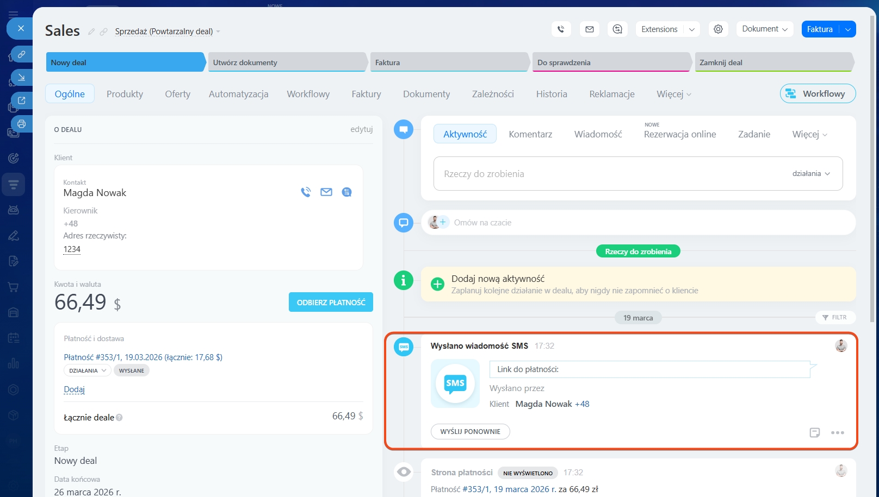
Task: Open chat with Magda Nowak contact icon
Action: [346, 192]
